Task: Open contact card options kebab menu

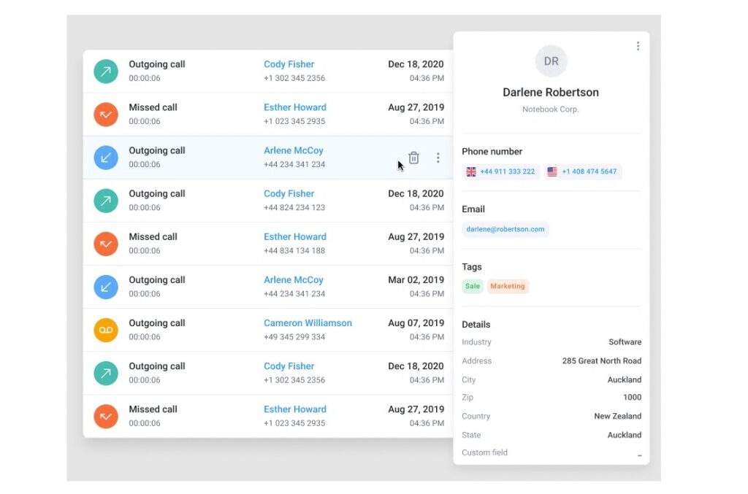Action: [x=638, y=46]
